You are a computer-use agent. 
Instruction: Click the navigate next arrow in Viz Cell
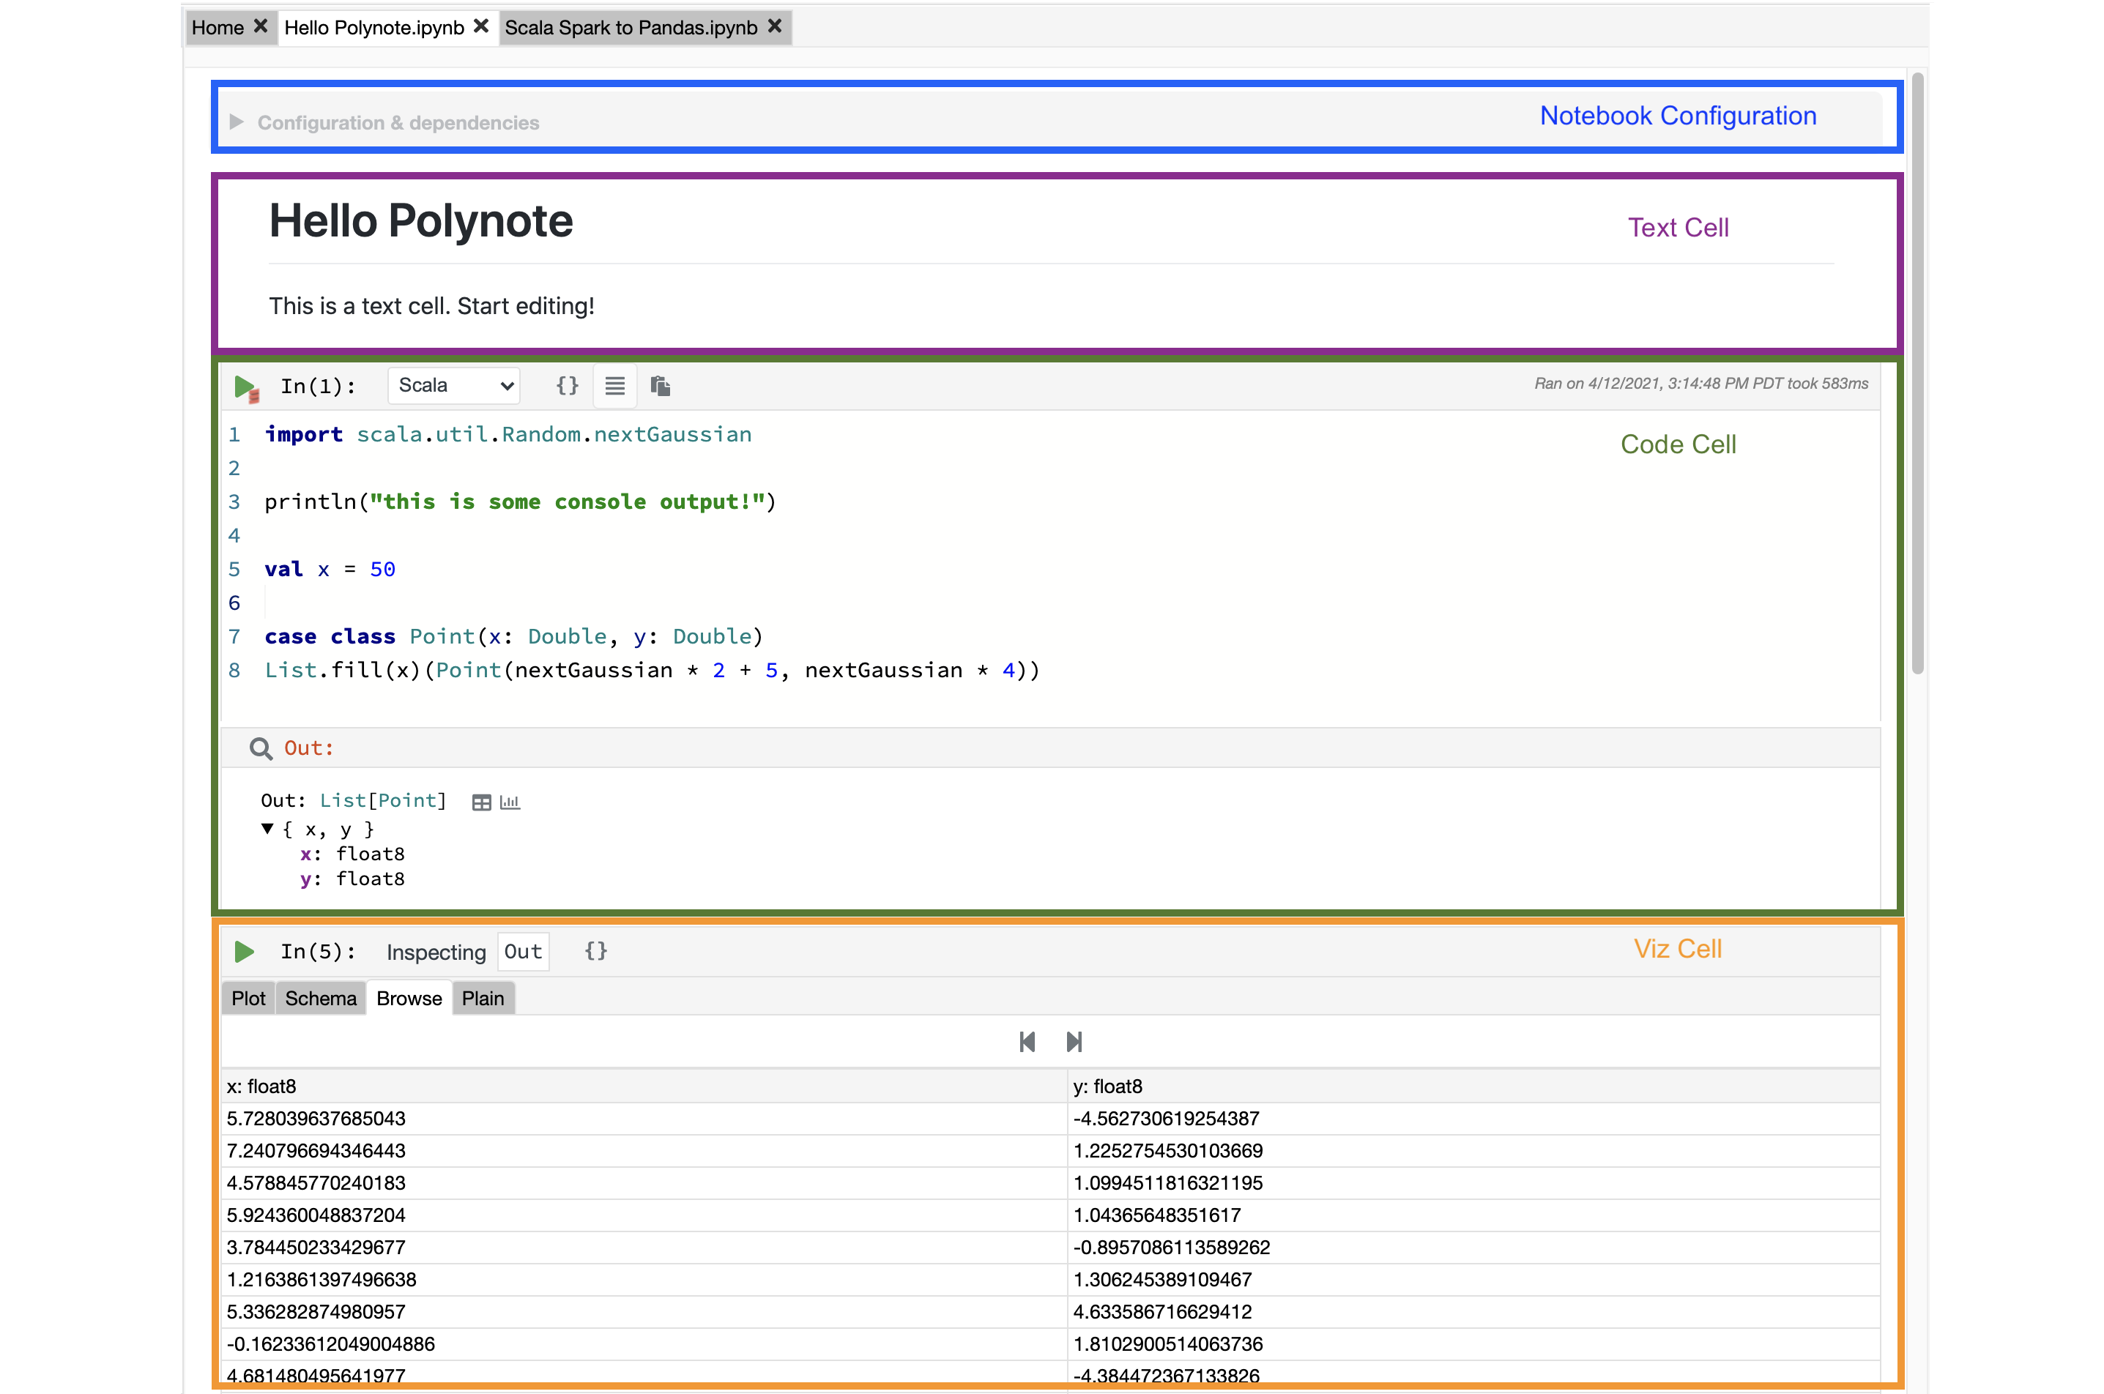coord(1074,1043)
